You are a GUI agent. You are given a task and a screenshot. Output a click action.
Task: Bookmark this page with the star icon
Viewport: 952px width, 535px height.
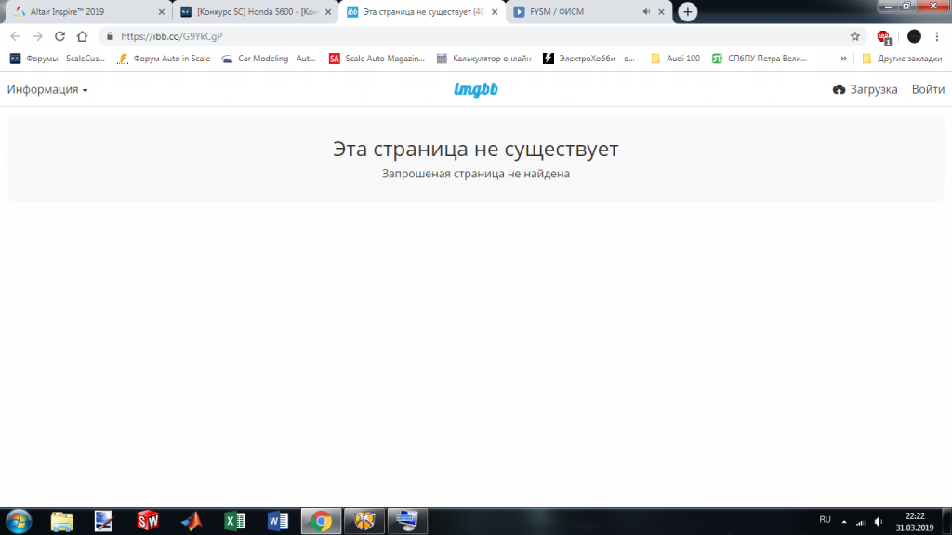853,34
